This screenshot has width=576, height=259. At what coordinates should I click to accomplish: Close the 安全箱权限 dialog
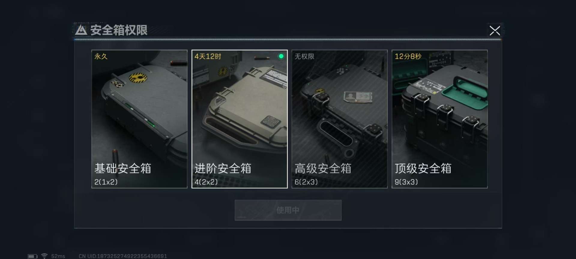(x=495, y=31)
